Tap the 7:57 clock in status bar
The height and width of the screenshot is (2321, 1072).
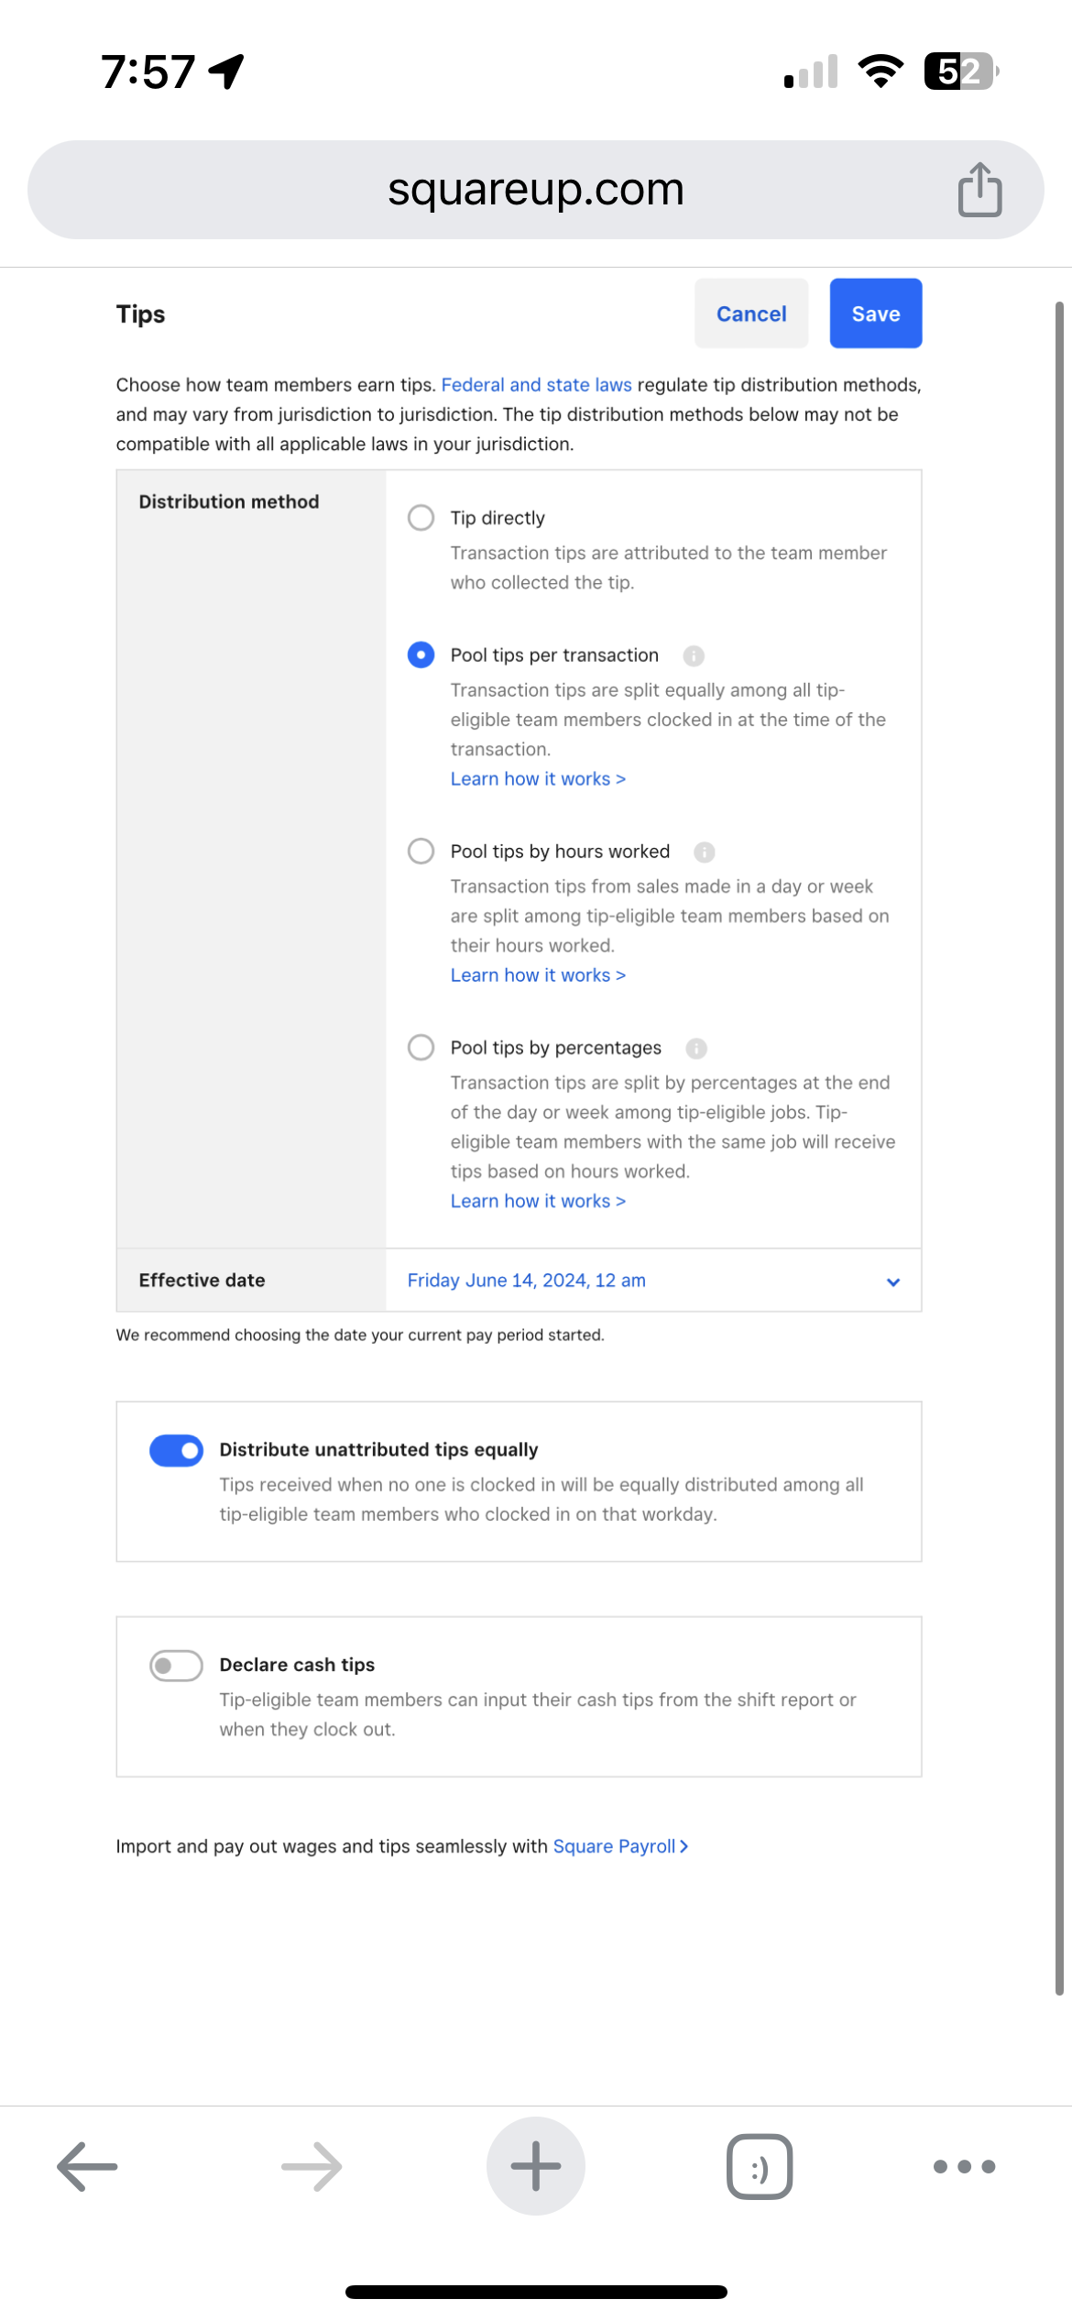pos(148,71)
